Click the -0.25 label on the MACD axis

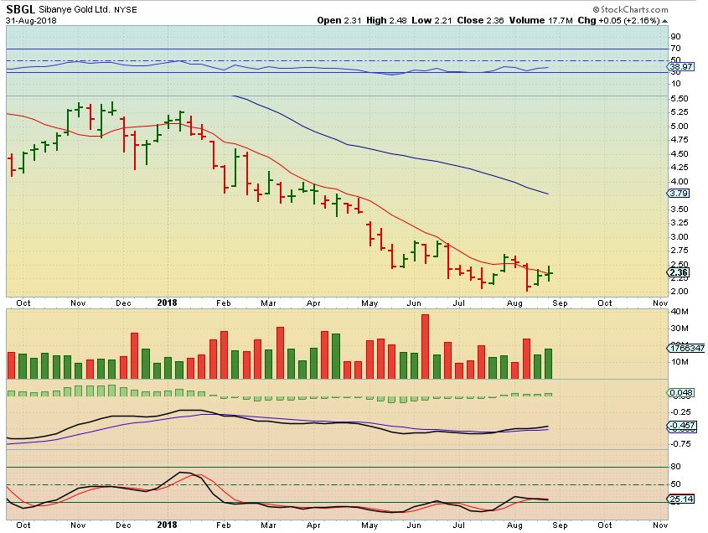[680, 411]
